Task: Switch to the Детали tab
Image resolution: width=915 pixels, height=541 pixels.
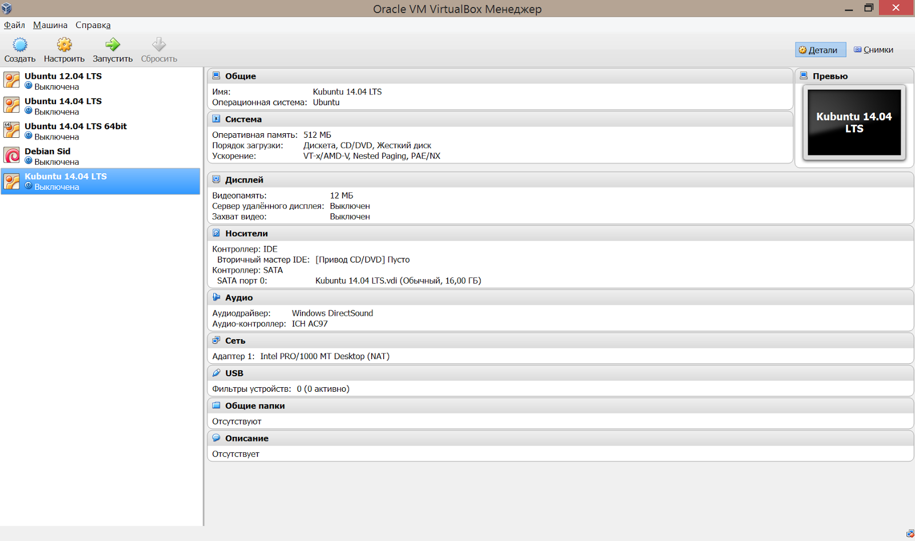Action: pyautogui.click(x=821, y=50)
